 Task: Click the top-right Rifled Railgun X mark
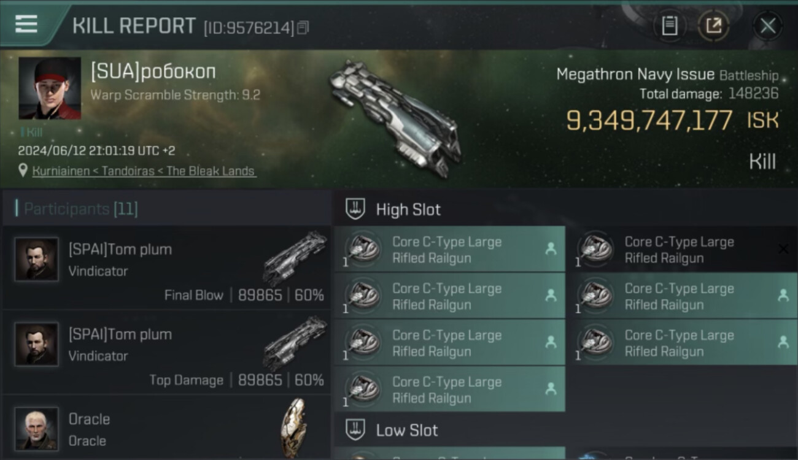[783, 248]
